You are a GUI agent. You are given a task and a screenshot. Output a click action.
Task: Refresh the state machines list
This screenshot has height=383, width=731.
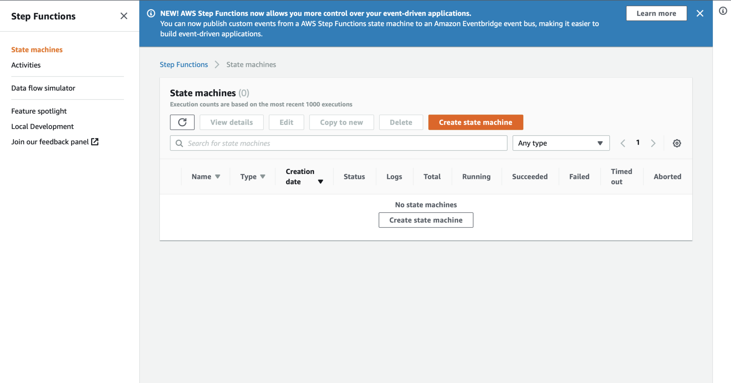pyautogui.click(x=182, y=122)
